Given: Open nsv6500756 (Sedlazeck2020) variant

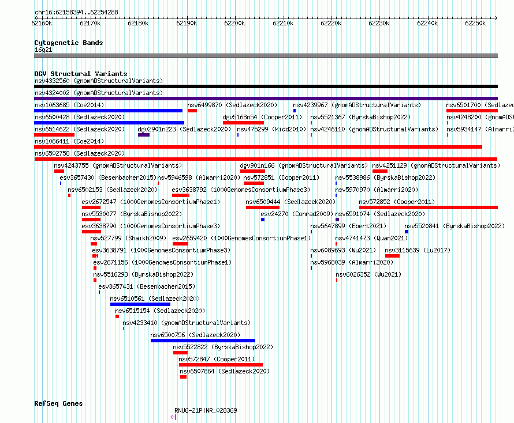Looking at the screenshot, I should click(195, 335).
